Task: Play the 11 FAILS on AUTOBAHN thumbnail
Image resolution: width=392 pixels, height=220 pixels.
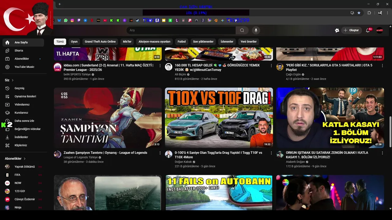Action: coord(219,193)
